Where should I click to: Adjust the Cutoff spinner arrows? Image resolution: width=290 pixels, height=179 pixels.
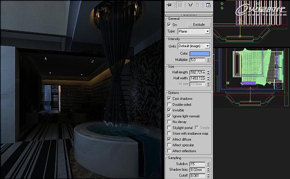coord(208,176)
